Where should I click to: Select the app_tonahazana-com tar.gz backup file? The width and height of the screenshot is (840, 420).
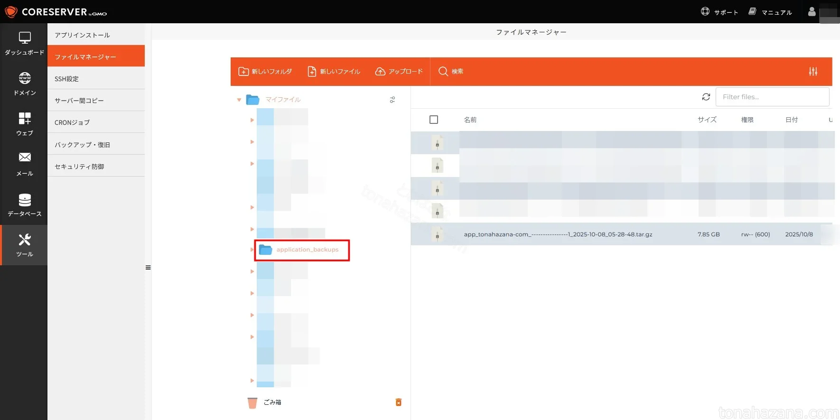point(558,234)
